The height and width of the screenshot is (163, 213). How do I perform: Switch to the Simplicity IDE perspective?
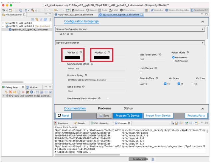tap(200, 10)
